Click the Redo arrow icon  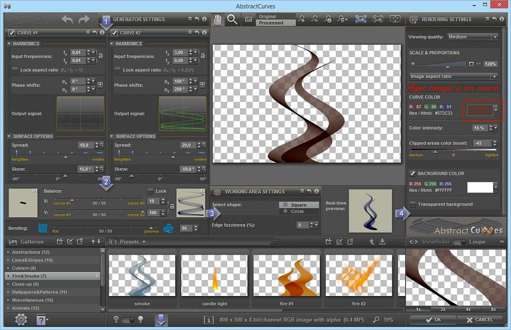pyautogui.click(x=84, y=19)
